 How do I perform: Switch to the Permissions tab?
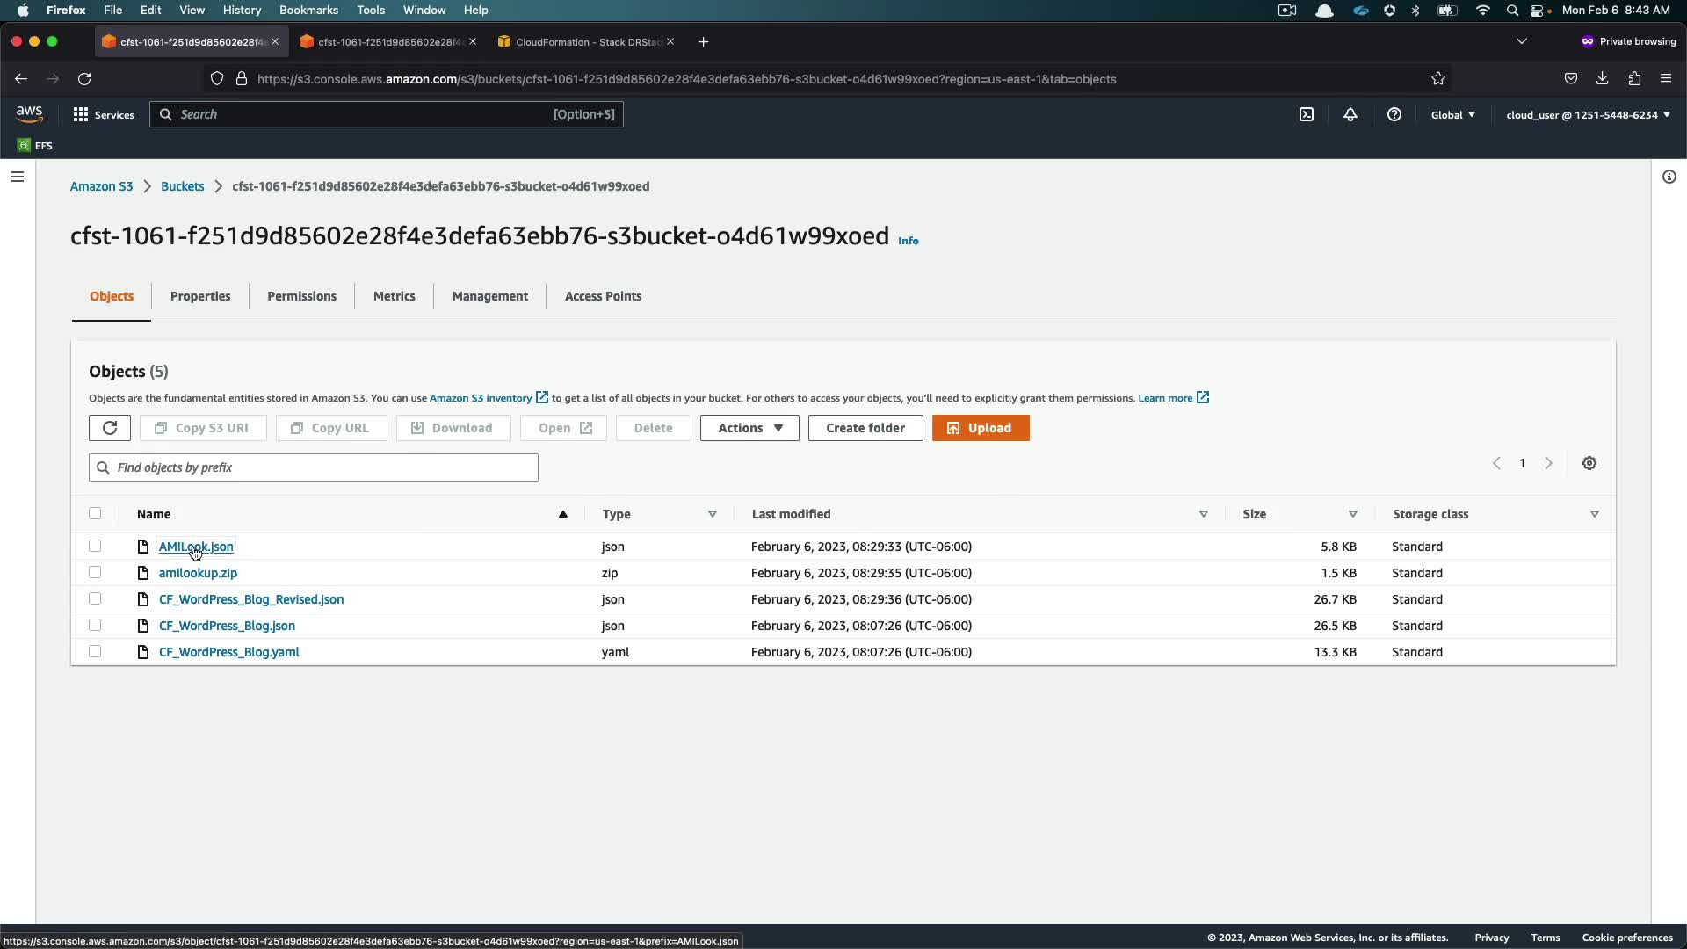(x=301, y=296)
